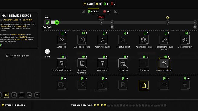
Task: Click the Not enough points button
Action: coord(18,56)
